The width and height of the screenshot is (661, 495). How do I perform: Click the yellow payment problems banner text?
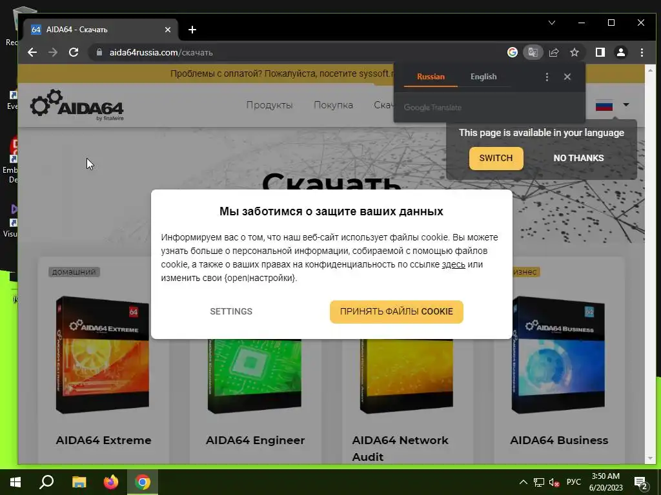pyautogui.click(x=281, y=73)
